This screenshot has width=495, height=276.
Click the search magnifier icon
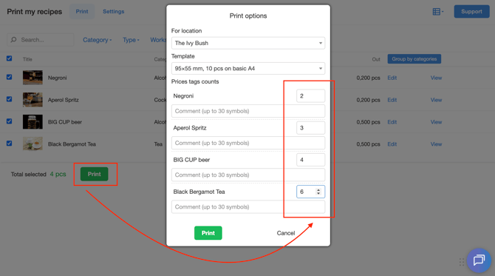(13, 40)
